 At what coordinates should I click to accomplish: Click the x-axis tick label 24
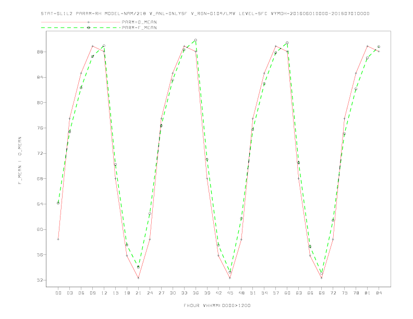[150, 293]
